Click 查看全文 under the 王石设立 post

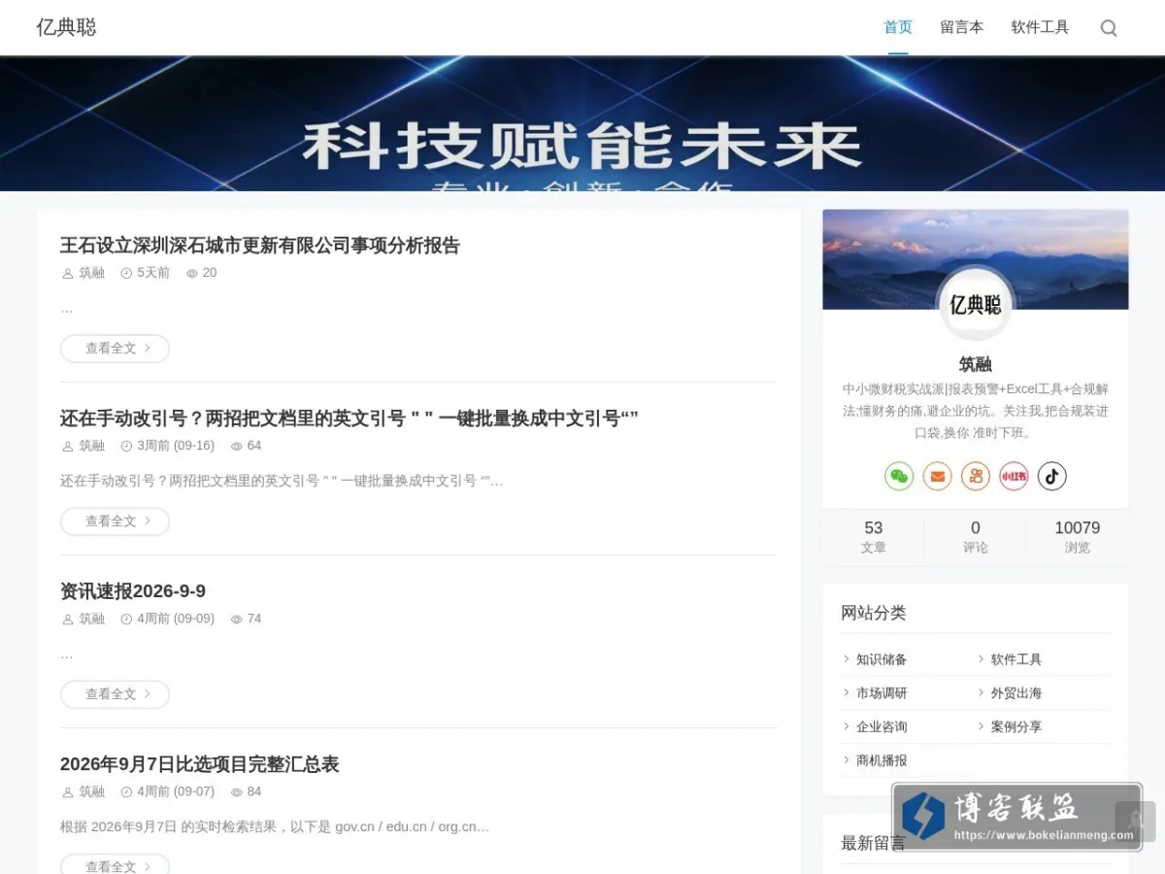tap(115, 349)
